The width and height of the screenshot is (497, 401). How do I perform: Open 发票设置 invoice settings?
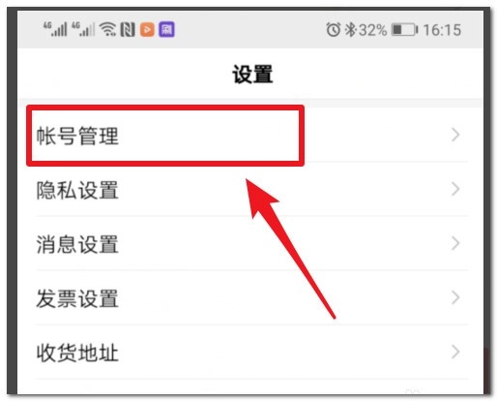pyautogui.click(x=250, y=298)
